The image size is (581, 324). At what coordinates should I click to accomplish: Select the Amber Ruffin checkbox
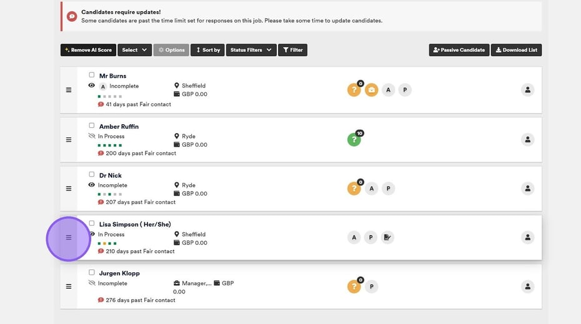click(x=92, y=125)
